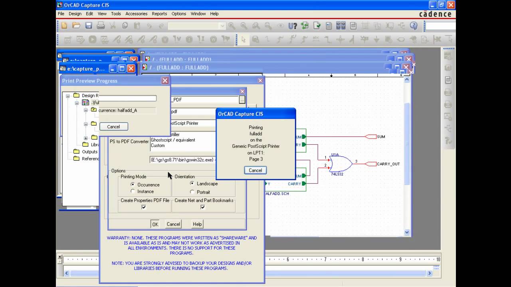Click the Print toolbar icon
Viewport: 511px width, 287px height.
pos(101,26)
